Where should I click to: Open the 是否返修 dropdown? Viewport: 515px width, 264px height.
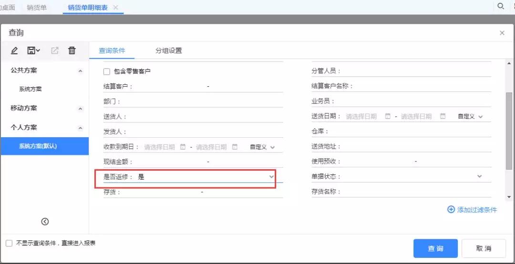(271, 177)
